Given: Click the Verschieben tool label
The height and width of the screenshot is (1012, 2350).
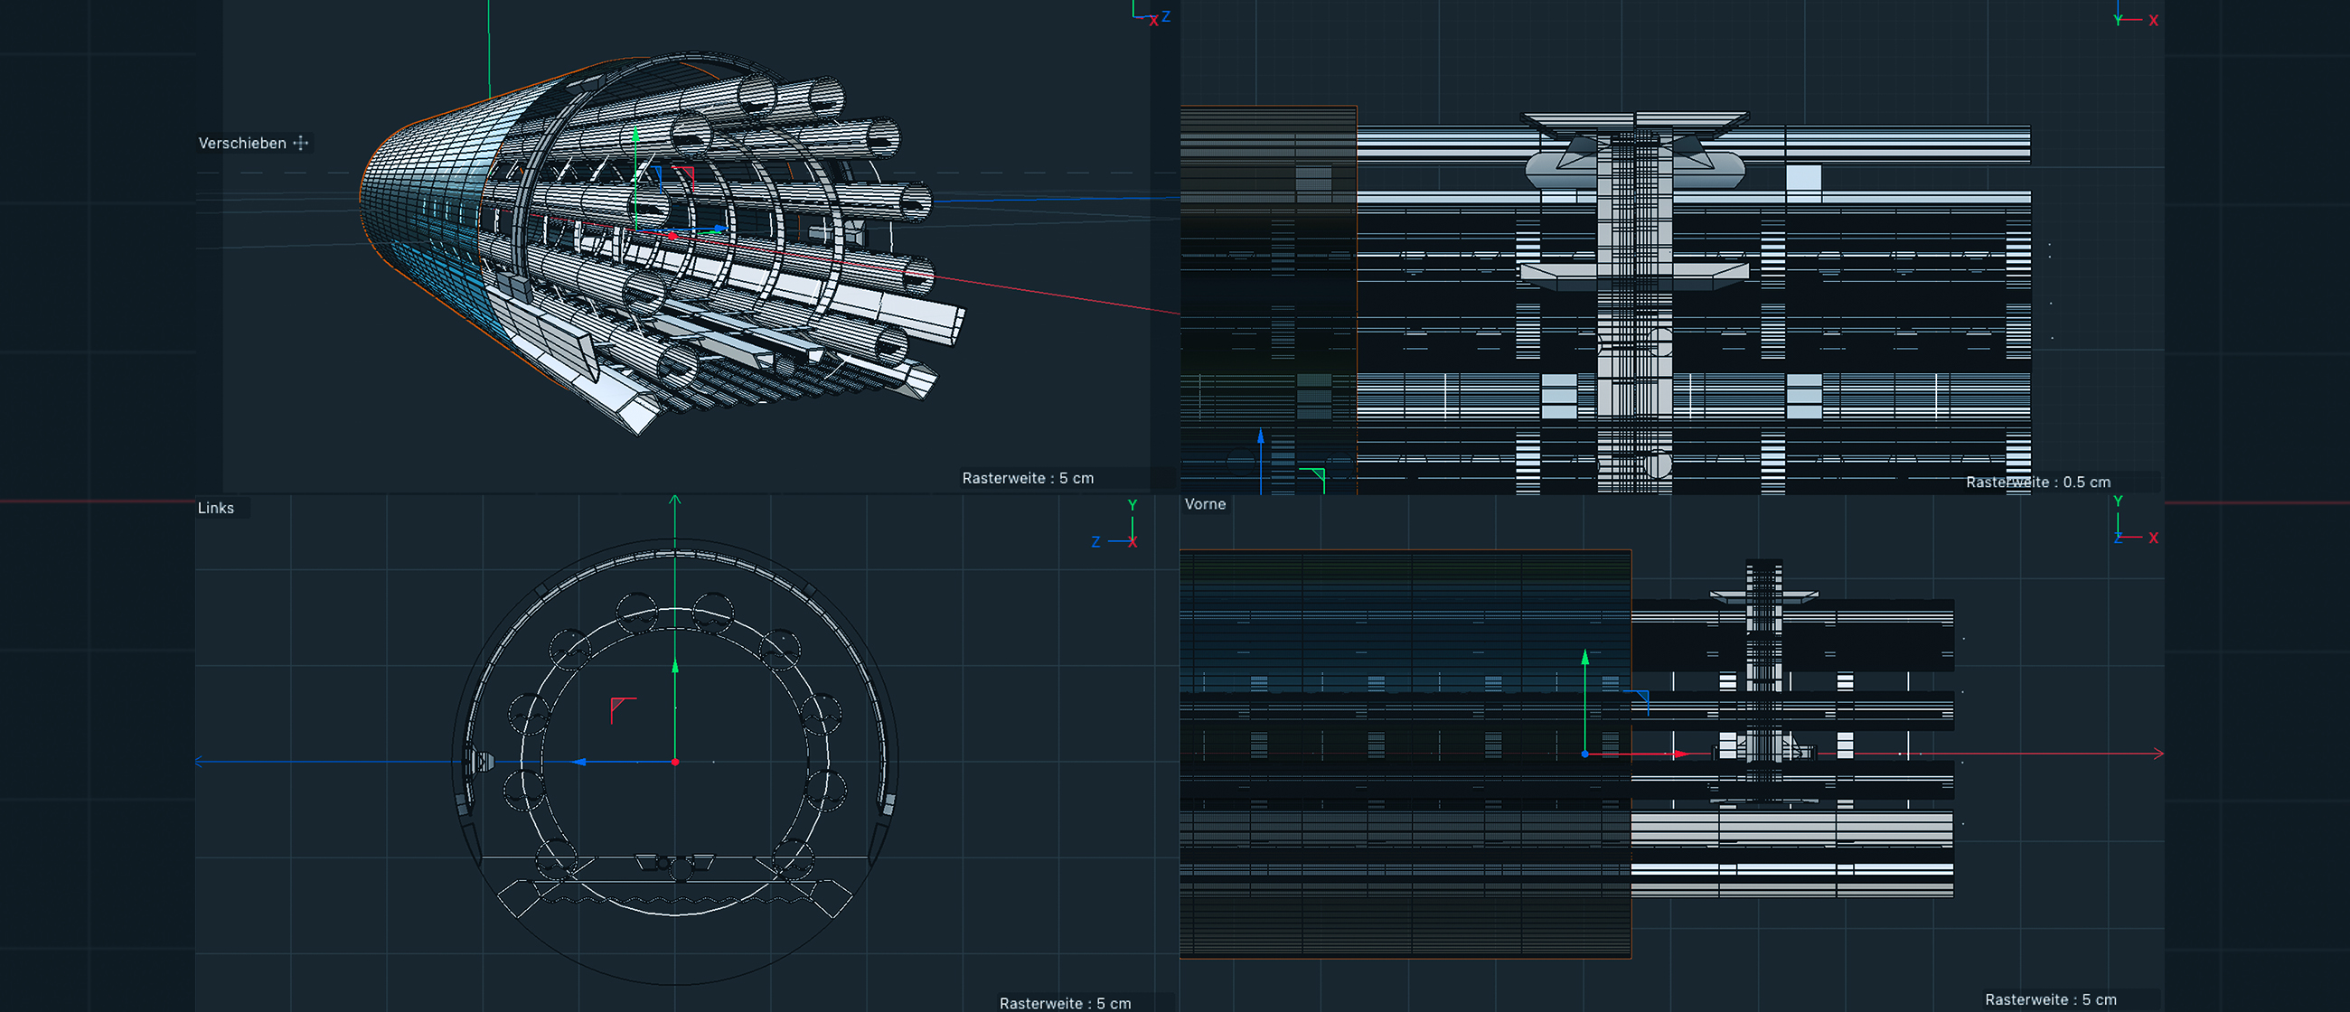Looking at the screenshot, I should (241, 143).
